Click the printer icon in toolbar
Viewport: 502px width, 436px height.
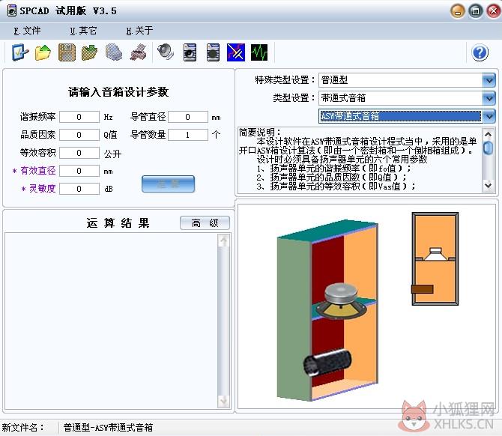[139, 52]
